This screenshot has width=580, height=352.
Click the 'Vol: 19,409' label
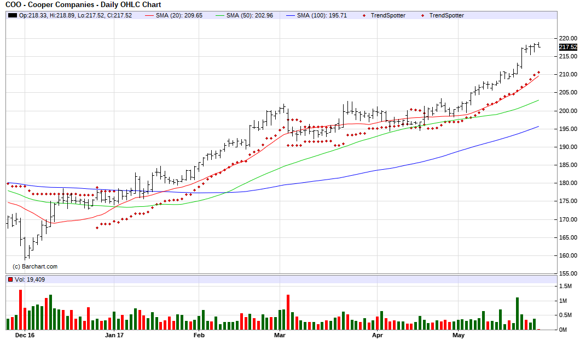[x=30, y=279]
